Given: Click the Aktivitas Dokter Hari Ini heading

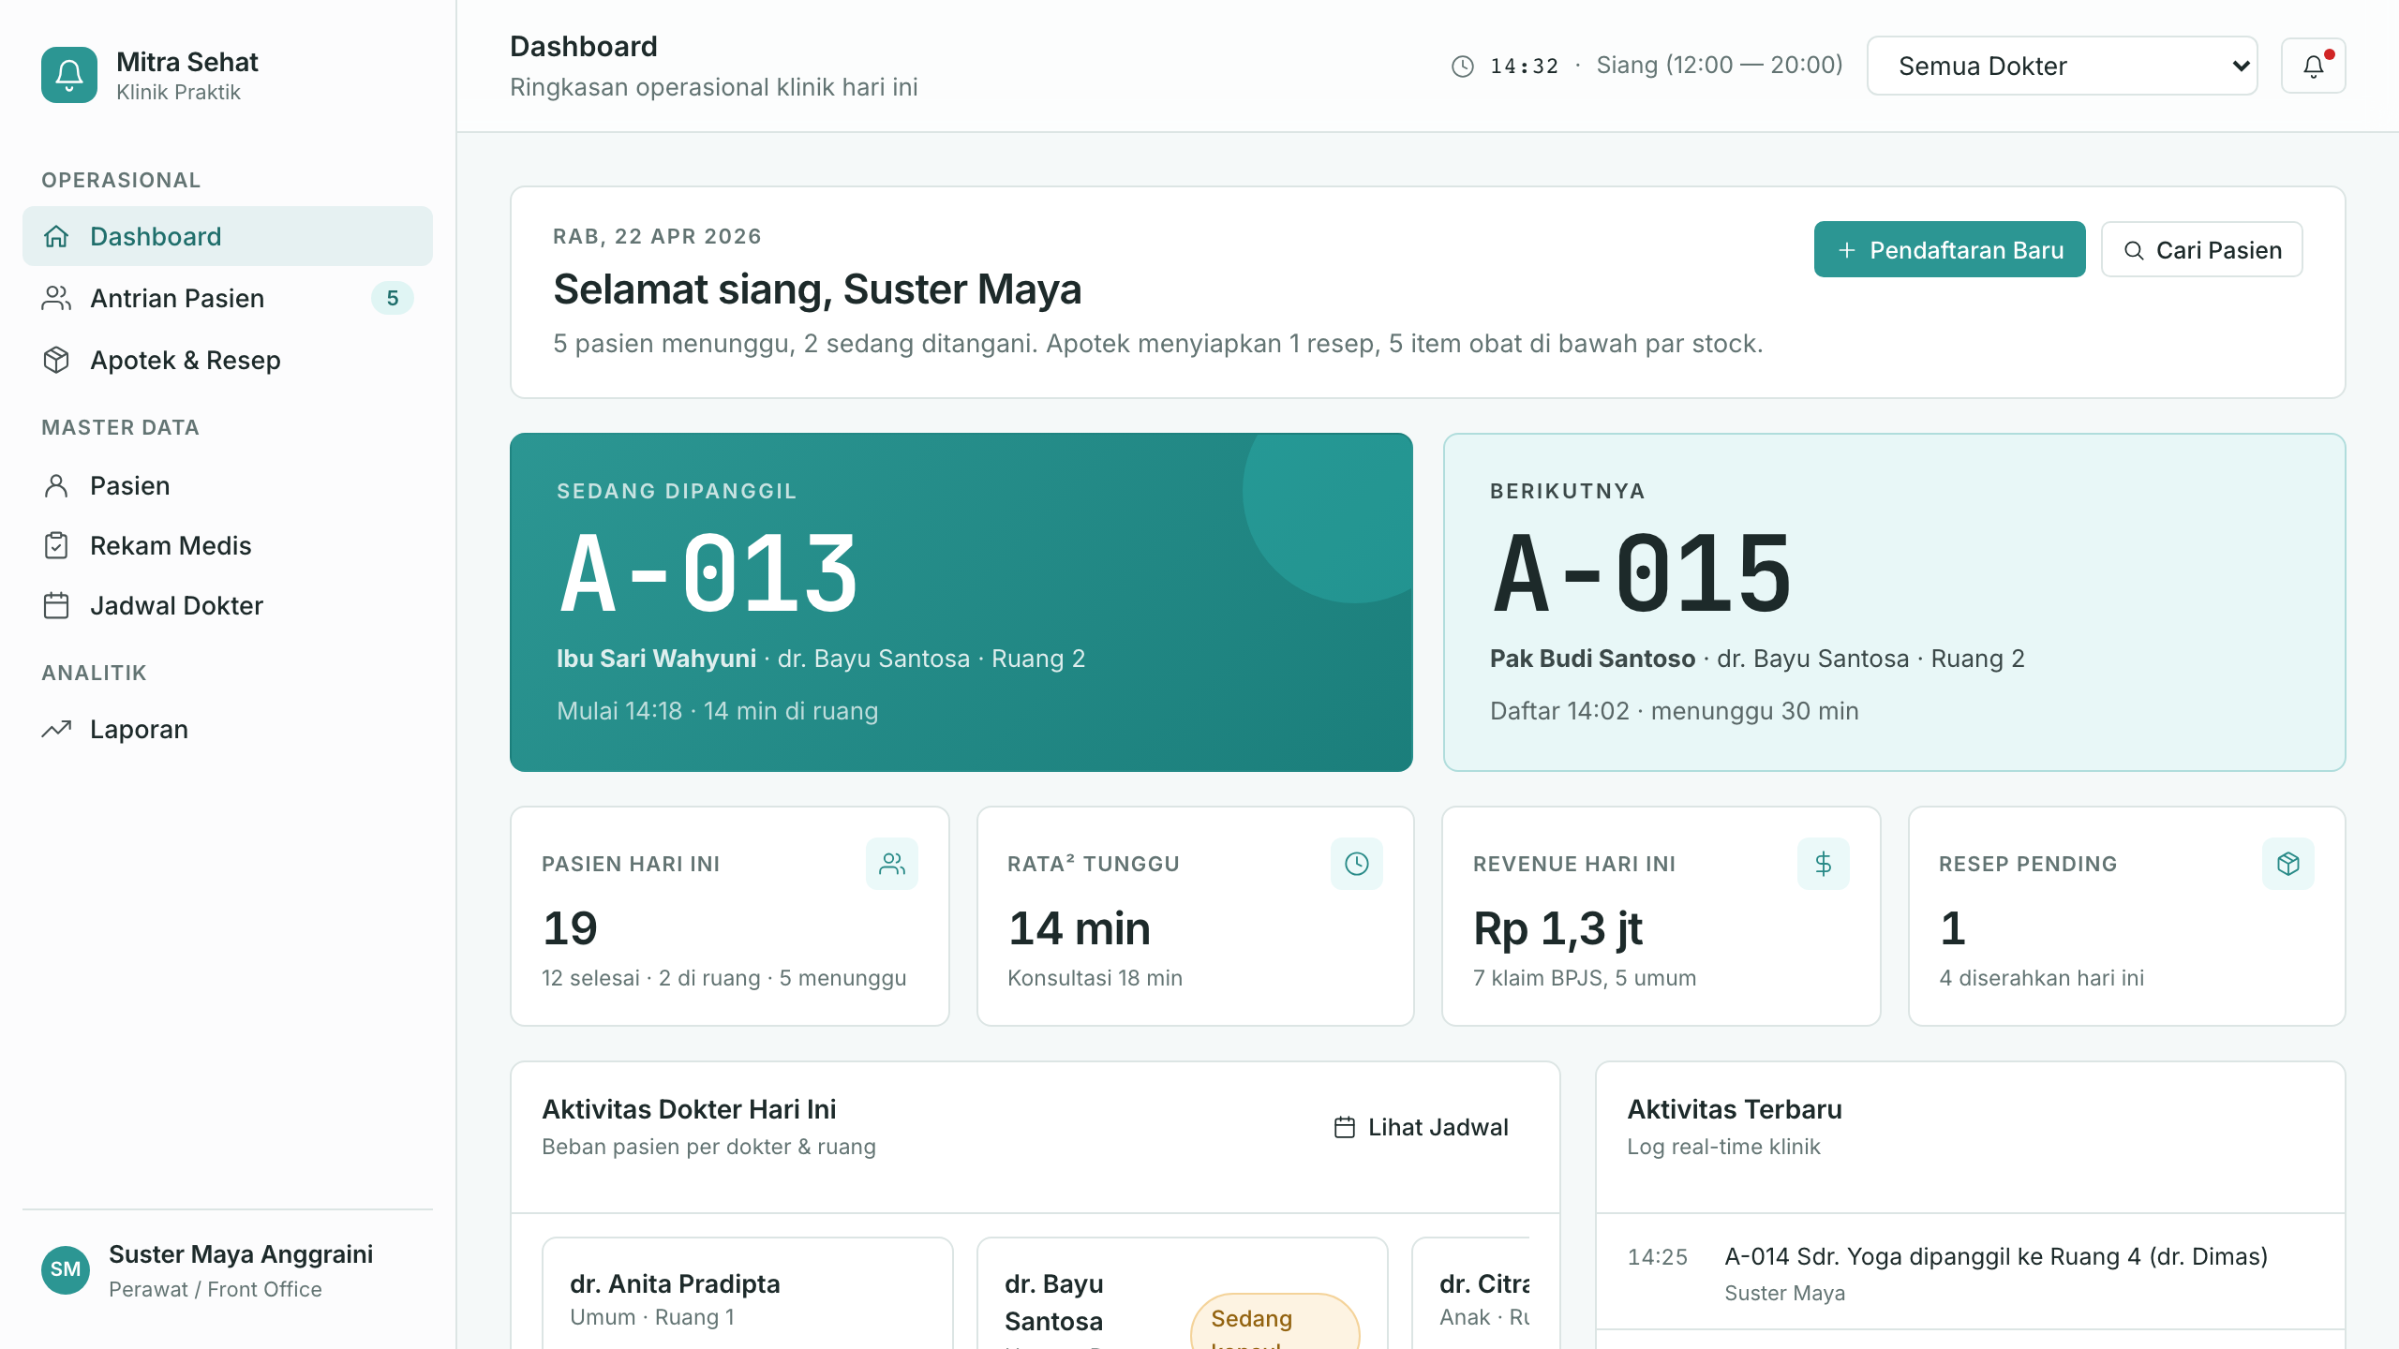Looking at the screenshot, I should [689, 1109].
